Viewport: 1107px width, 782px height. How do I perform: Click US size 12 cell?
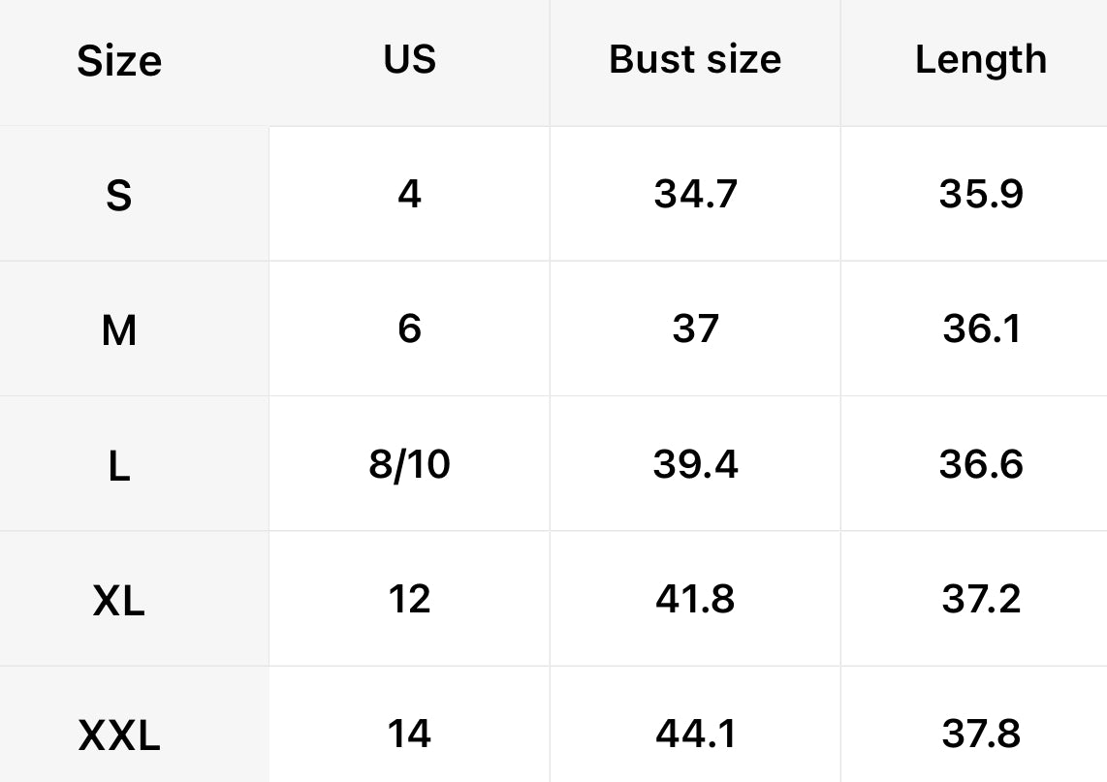pyautogui.click(x=409, y=600)
